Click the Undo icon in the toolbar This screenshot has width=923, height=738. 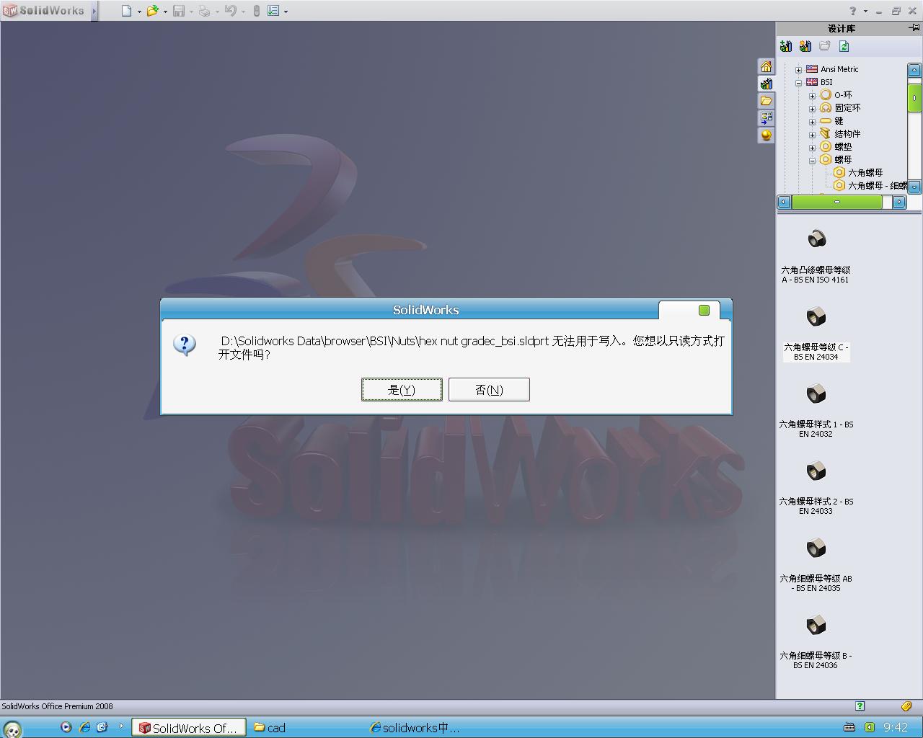pyautogui.click(x=230, y=11)
